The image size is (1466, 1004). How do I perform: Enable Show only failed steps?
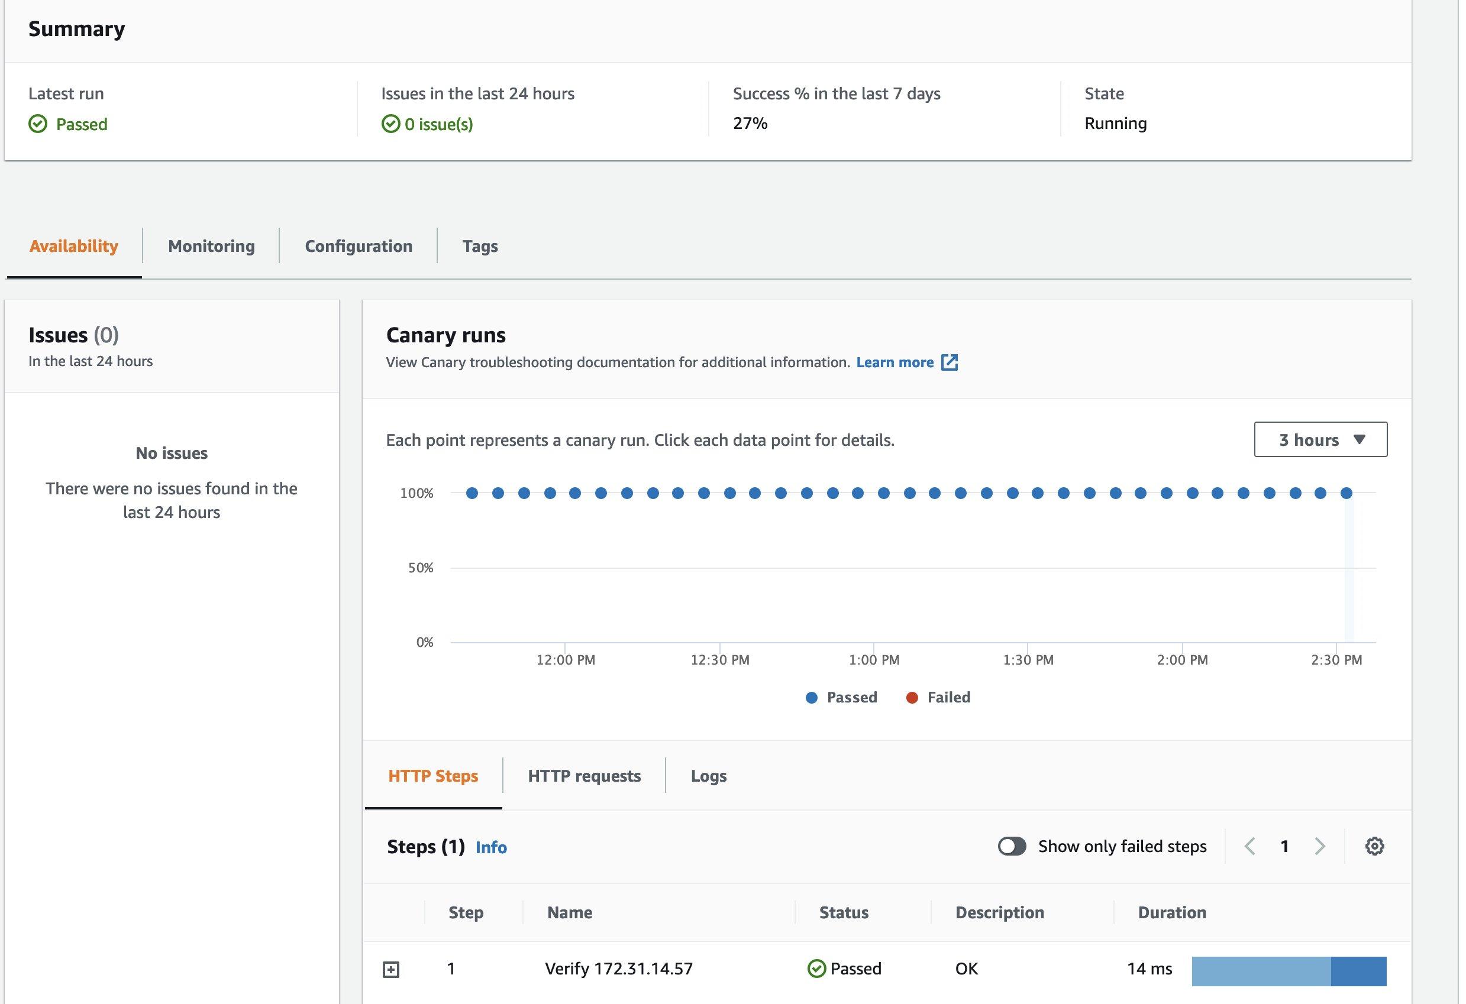[x=1013, y=846]
